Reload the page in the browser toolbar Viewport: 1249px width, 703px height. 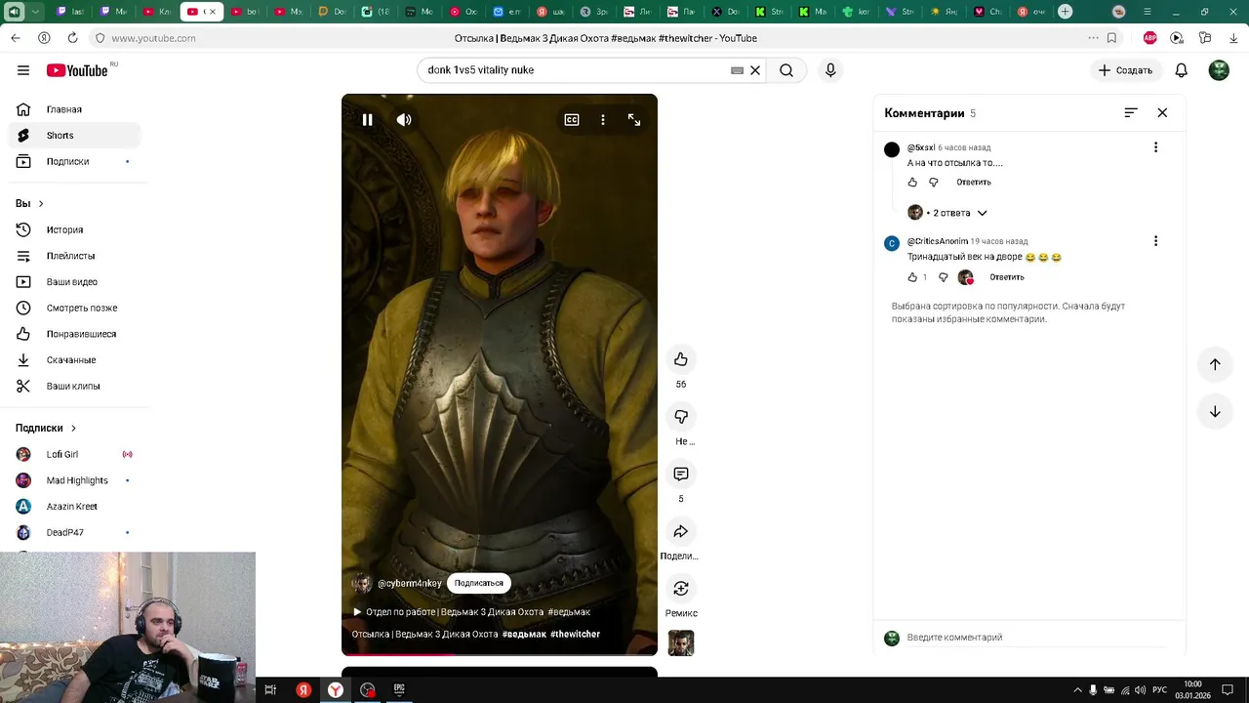tap(72, 38)
